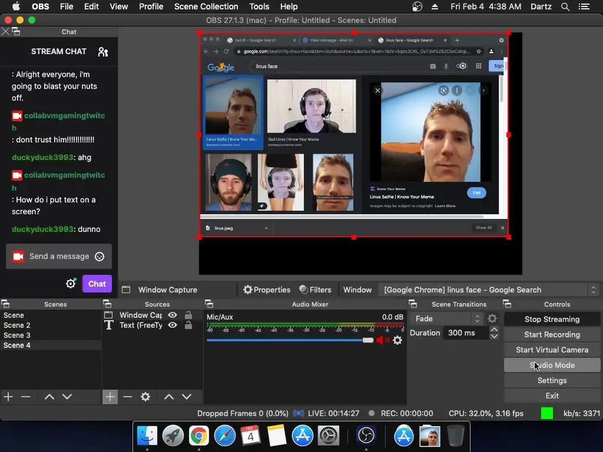Open Google Chrome from the Dock
Viewport: 603px width, 452px height.
coord(199,436)
